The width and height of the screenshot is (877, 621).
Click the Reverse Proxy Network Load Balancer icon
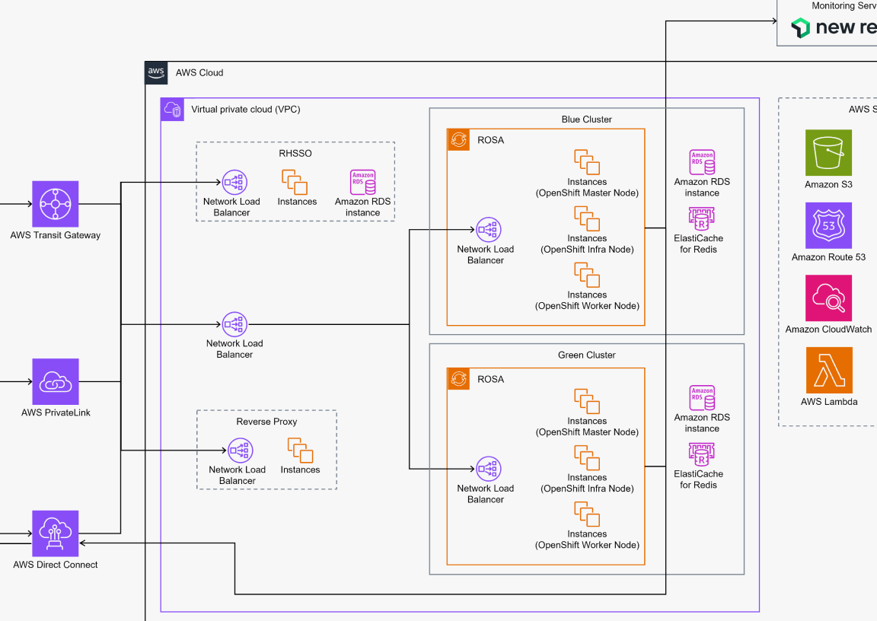tap(241, 451)
